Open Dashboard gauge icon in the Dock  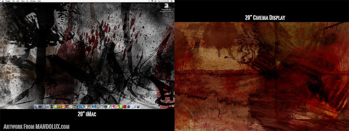40,107
